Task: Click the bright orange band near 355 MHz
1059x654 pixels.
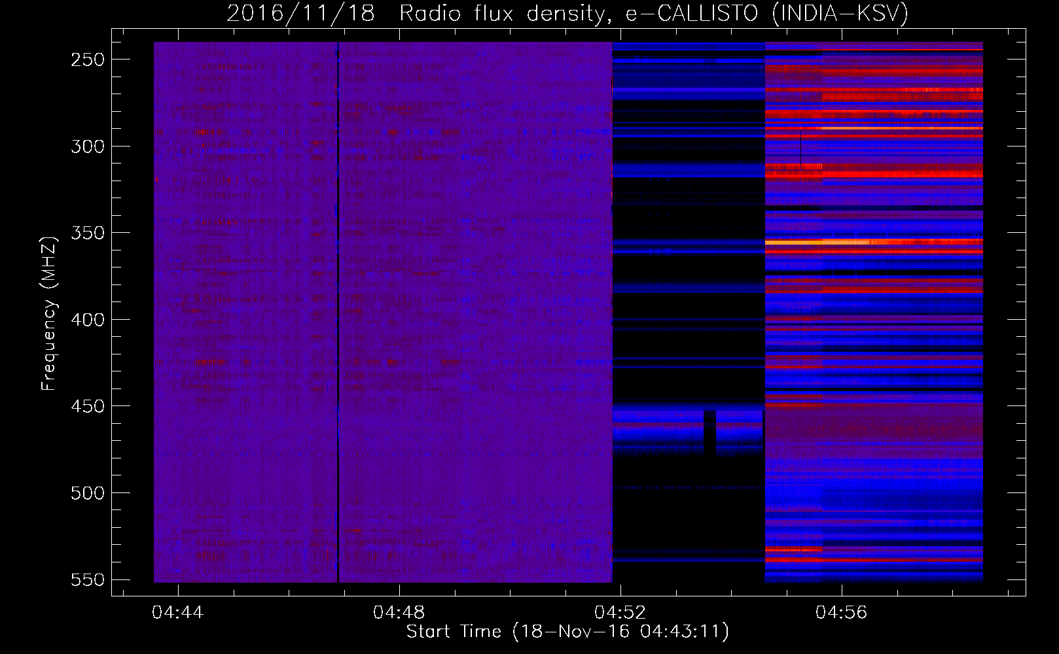Action: tap(874, 242)
